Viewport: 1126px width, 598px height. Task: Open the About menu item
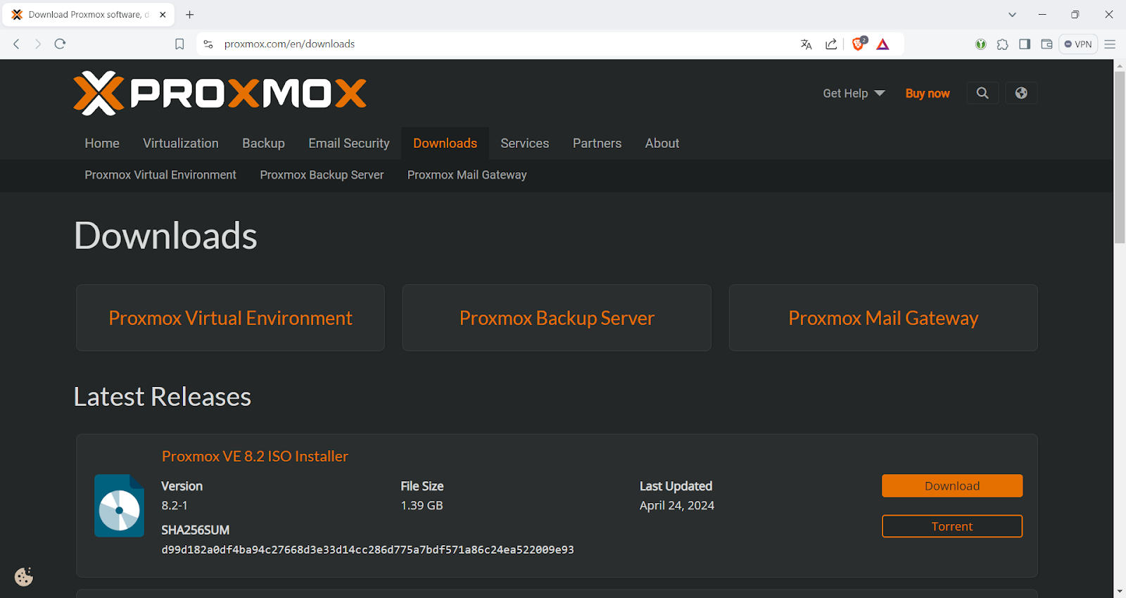click(x=662, y=144)
